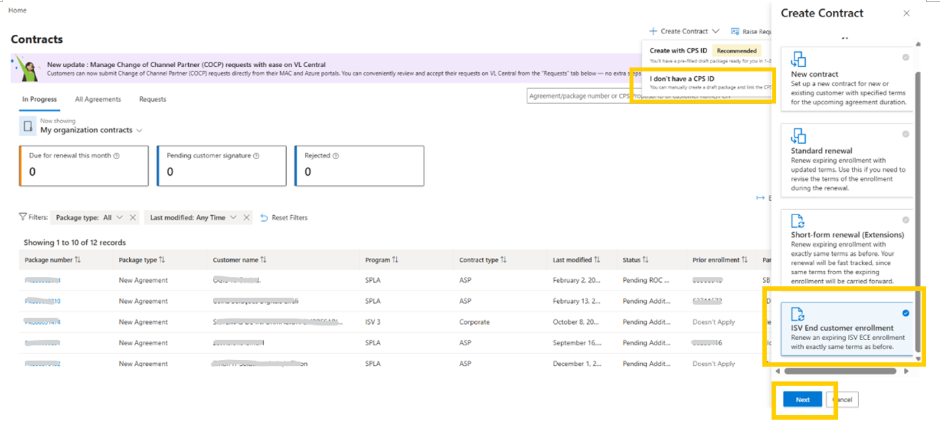Viewport: 940px width, 421px height.
Task: Click info icon on Rejected card
Action: (x=335, y=156)
